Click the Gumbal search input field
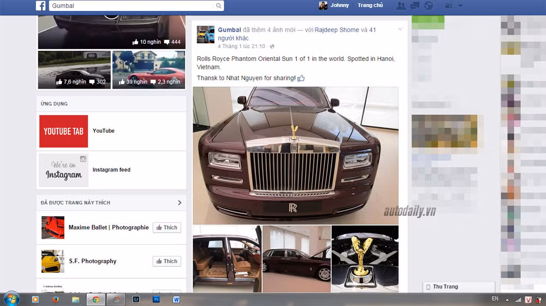Image resolution: width=546 pixels, height=306 pixels. click(131, 5)
